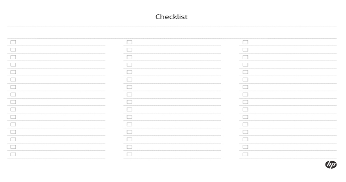Image resolution: width=346 pixels, height=182 pixels.
Task: Check the second checkbox in right column
Action: click(245, 50)
